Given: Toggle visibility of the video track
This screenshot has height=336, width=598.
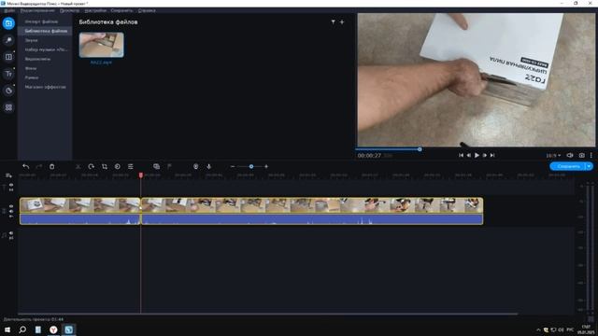Looking at the screenshot, I should click(x=11, y=206).
